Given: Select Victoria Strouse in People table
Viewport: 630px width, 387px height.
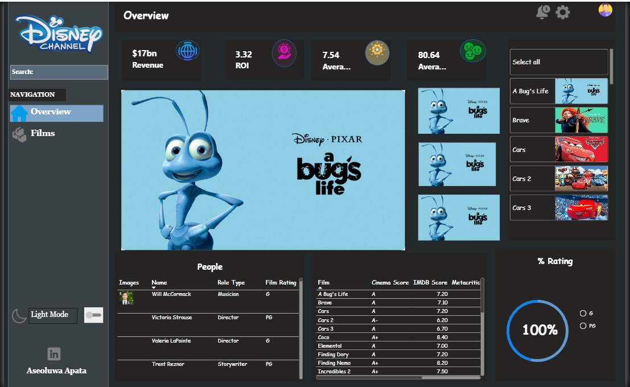Looking at the screenshot, I should click(x=171, y=318).
